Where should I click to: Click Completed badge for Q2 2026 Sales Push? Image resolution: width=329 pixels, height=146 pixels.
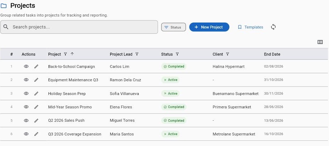click(x=174, y=121)
